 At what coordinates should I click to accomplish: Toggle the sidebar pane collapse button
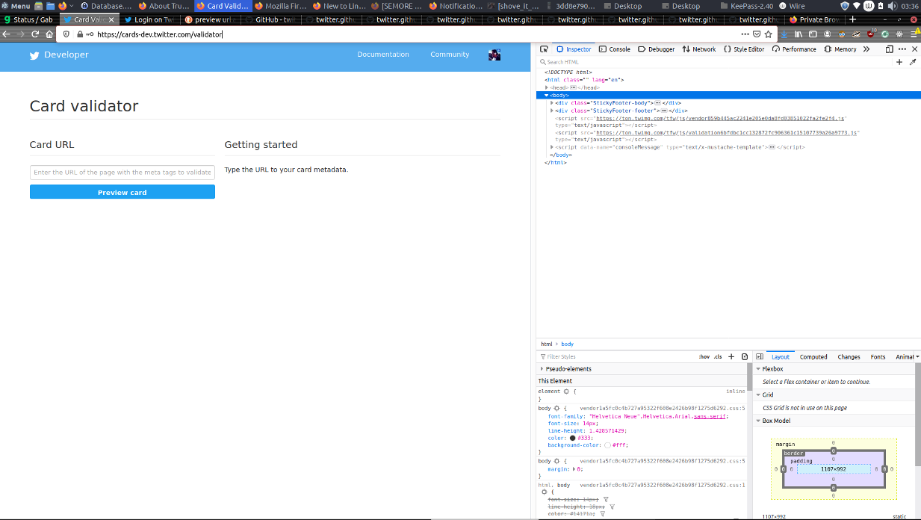coord(759,357)
